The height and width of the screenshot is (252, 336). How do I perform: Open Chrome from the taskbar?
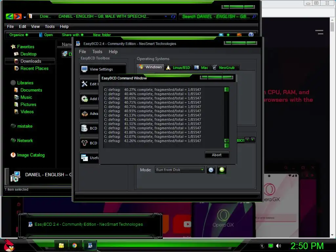[74, 245]
